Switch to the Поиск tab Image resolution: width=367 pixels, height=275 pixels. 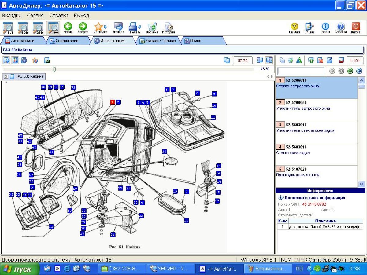click(x=203, y=41)
